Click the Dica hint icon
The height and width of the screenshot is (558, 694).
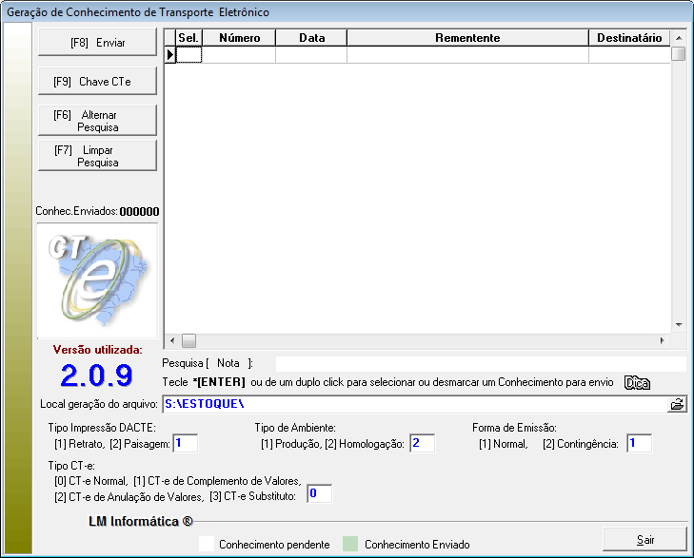pos(637,382)
